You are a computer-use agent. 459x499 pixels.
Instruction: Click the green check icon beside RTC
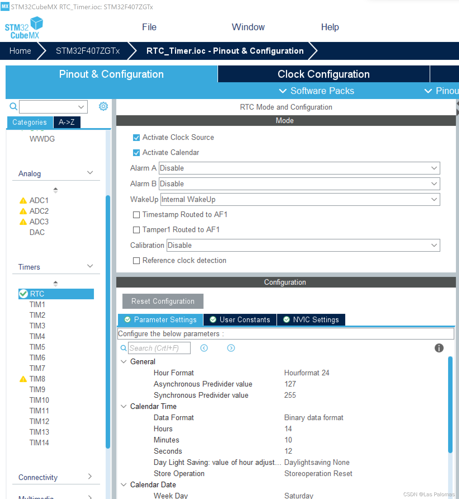point(23,294)
